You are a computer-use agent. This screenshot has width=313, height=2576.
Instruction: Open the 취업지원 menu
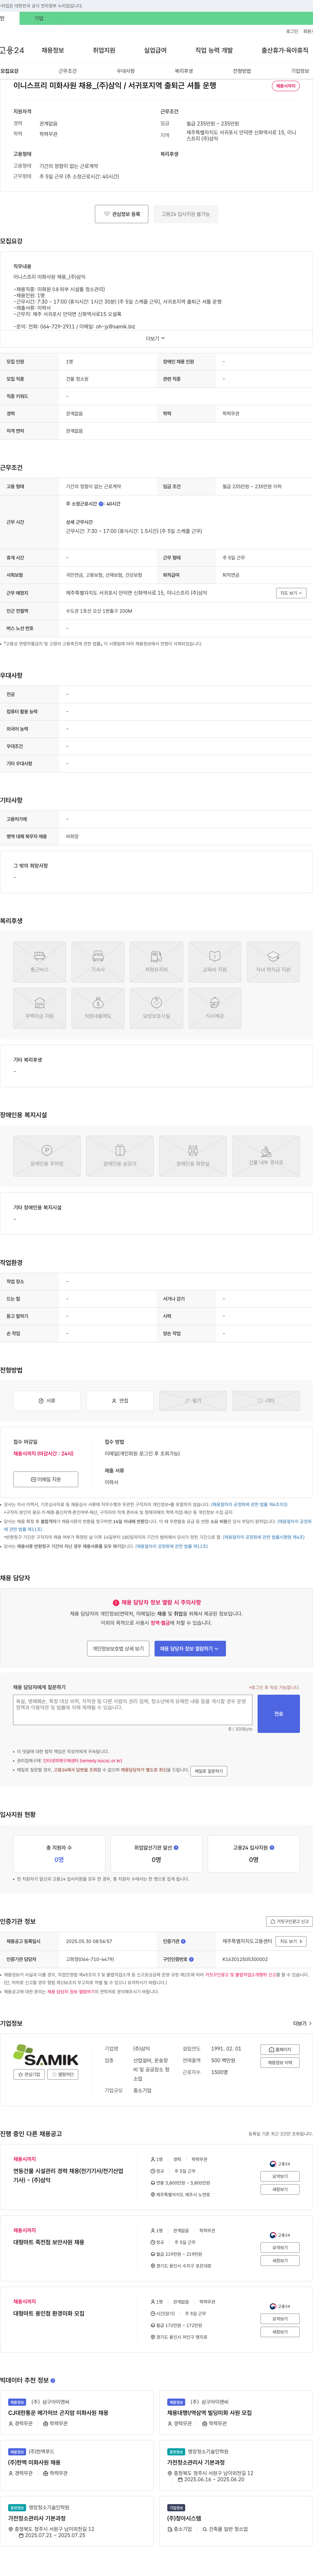point(104,50)
